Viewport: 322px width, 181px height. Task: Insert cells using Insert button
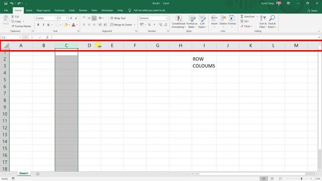[214, 21]
